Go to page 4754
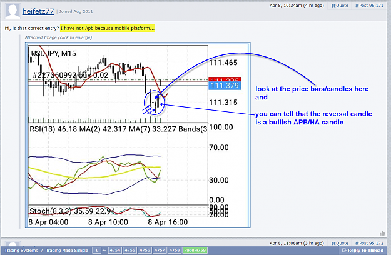 click(115, 250)
